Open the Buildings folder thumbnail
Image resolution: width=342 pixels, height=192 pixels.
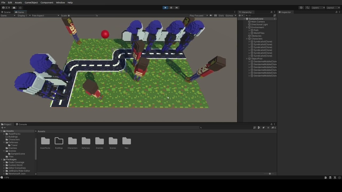[x=59, y=141]
